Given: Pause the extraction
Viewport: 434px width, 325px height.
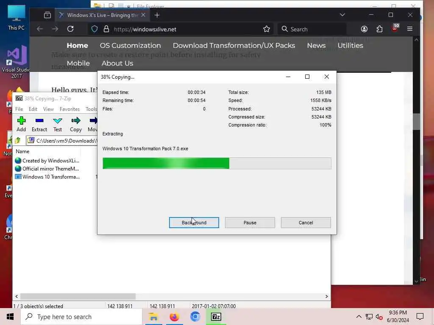Looking at the screenshot, I should coord(250,223).
